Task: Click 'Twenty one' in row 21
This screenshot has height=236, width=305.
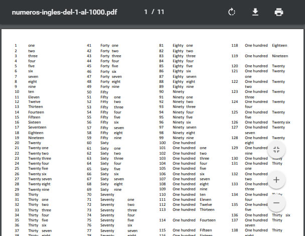Action: coord(38,148)
